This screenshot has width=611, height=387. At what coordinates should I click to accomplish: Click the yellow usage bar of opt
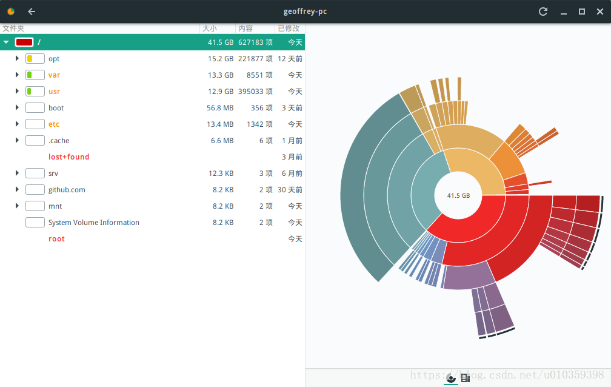coord(35,58)
